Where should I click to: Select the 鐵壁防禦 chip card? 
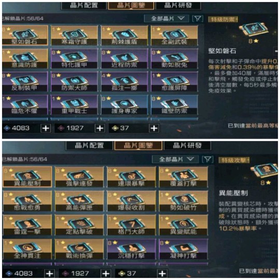pyautogui.click(x=174, y=105)
